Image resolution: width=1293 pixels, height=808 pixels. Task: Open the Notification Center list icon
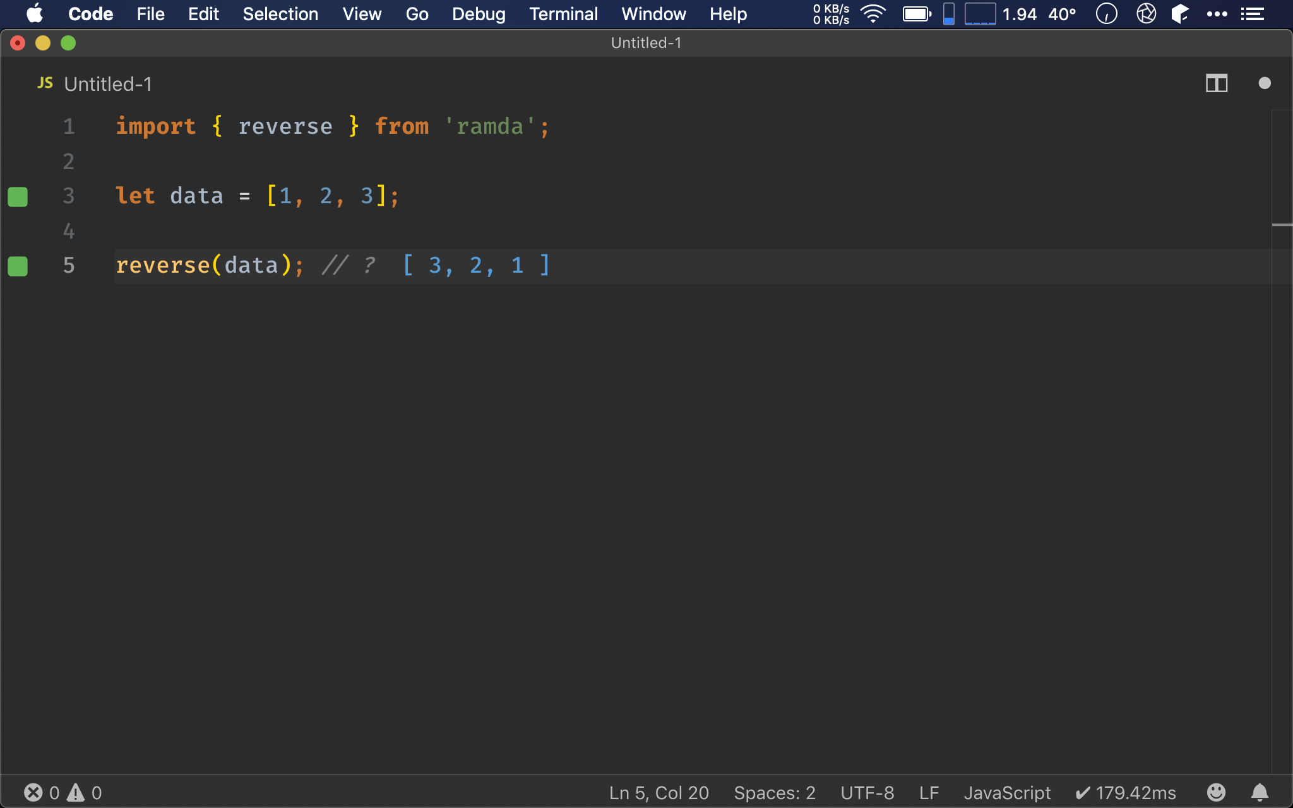point(1252,14)
